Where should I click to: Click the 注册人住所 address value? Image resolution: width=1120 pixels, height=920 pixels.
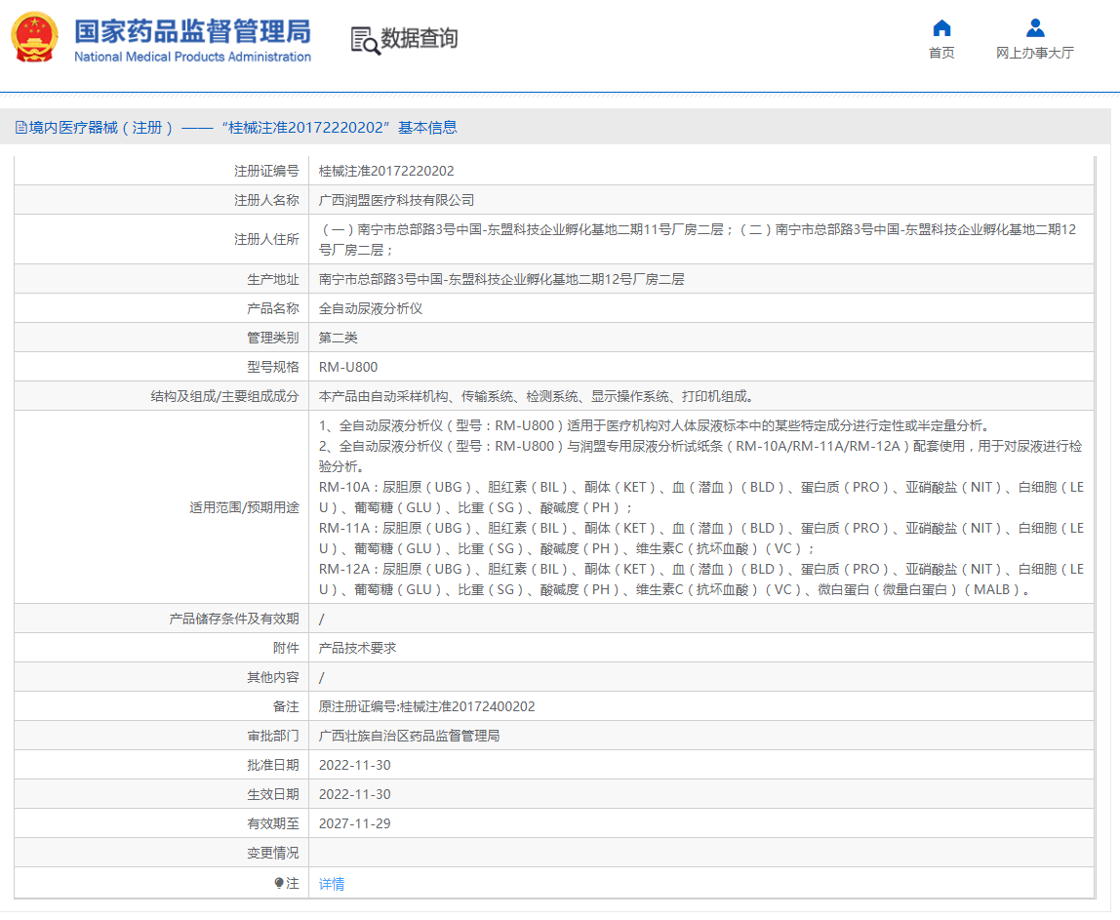pos(698,239)
